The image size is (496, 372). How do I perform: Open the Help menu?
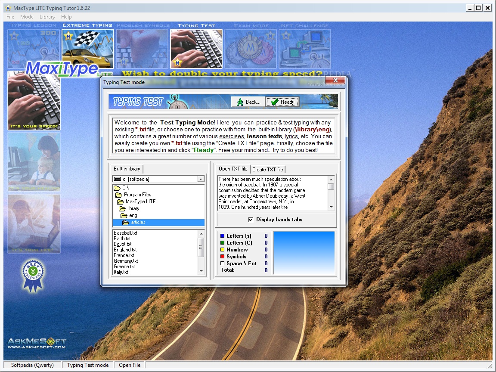tap(66, 17)
